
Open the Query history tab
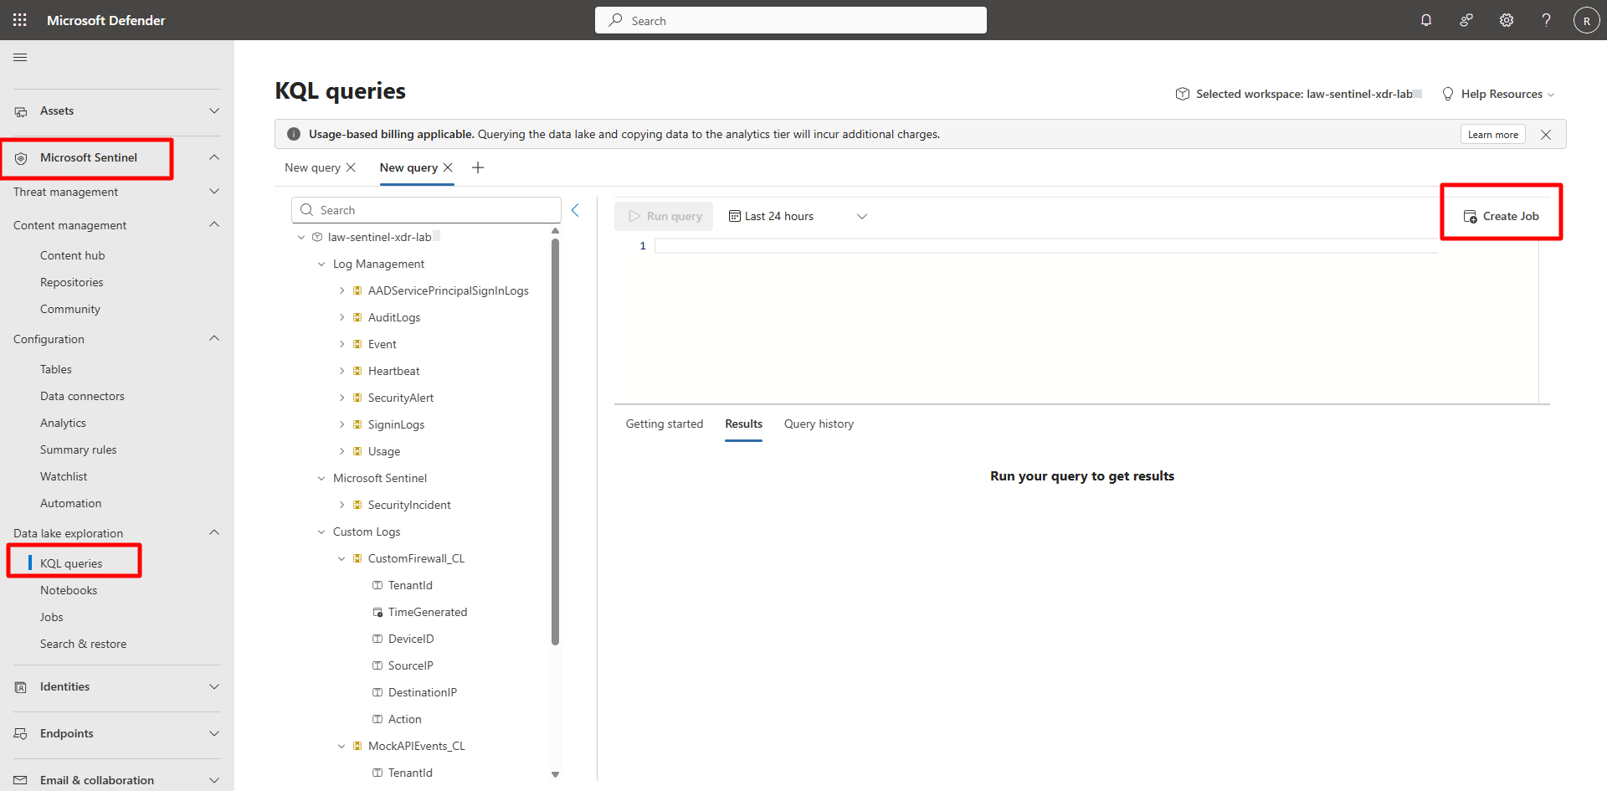[819, 424]
